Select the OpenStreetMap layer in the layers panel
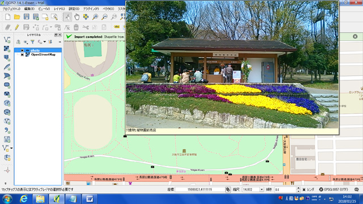 click(x=43, y=54)
